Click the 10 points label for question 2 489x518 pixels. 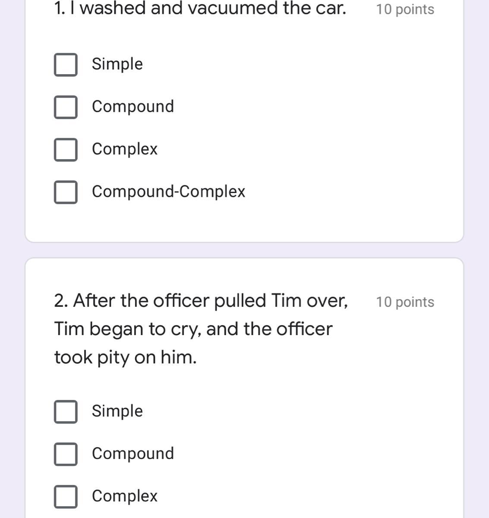point(405,302)
